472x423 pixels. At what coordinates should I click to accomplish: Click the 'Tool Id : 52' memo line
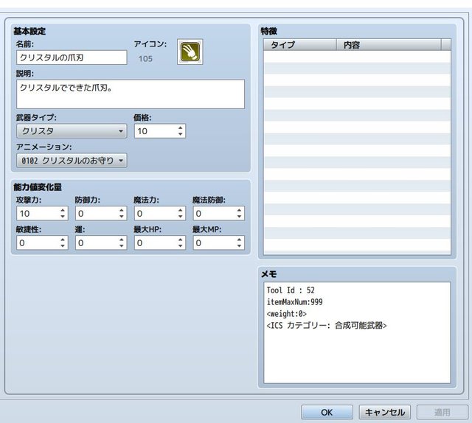[291, 290]
